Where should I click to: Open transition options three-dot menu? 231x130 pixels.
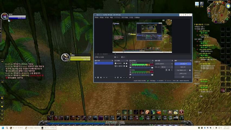172,70
